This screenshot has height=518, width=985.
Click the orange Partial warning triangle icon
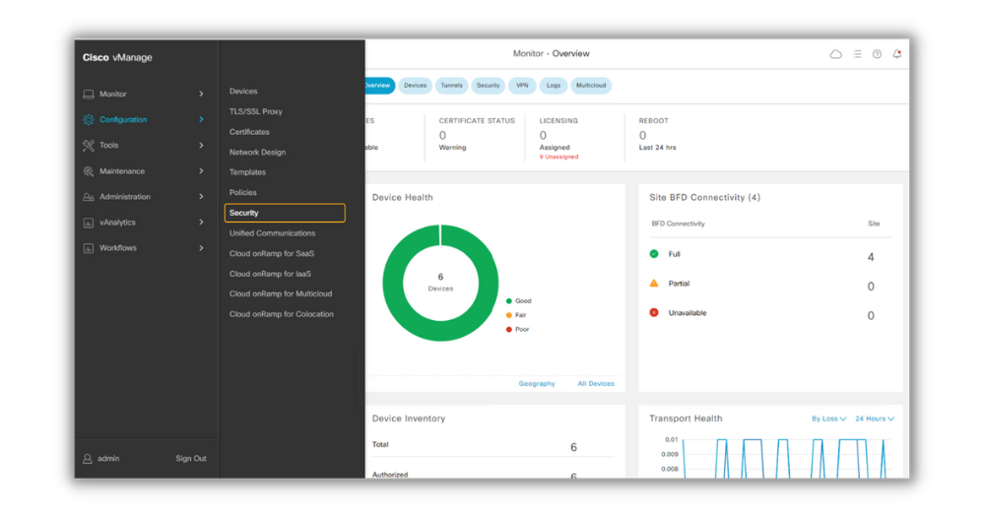coord(654,284)
